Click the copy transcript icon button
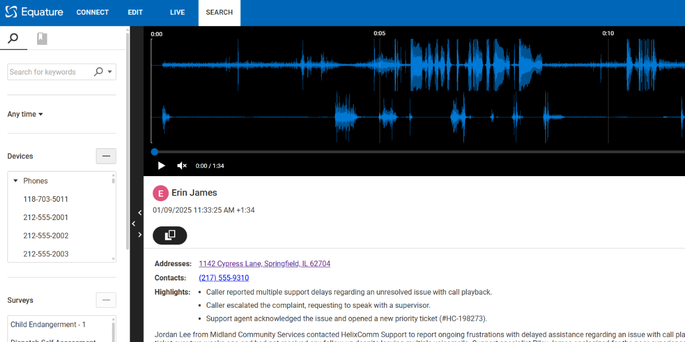Viewport: 685px width, 342px height. point(170,235)
